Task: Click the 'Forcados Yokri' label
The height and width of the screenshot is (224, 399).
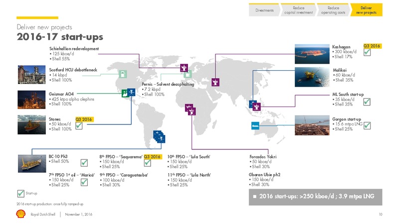Action: pos(263,157)
